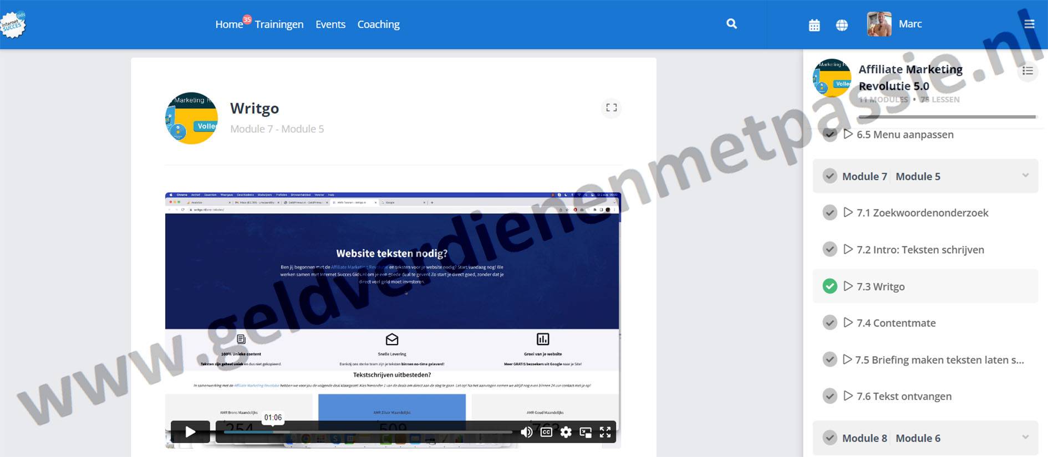1048x457 pixels.
Task: Expand the Module 8 section chevron
Action: tap(1025, 437)
